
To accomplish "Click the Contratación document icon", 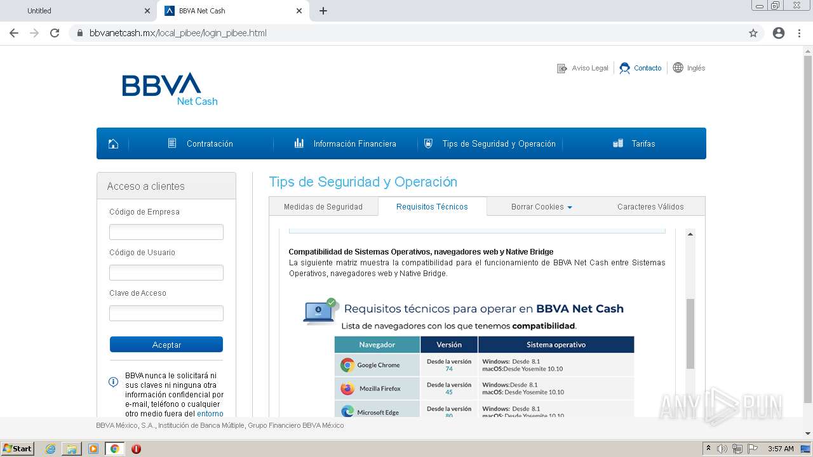I will (172, 143).
